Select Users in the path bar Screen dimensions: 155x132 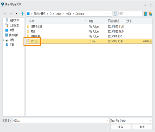(x=58, y=14)
